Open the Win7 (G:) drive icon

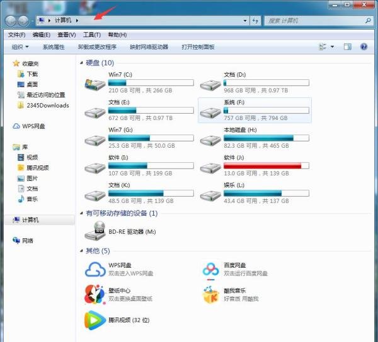(95, 140)
